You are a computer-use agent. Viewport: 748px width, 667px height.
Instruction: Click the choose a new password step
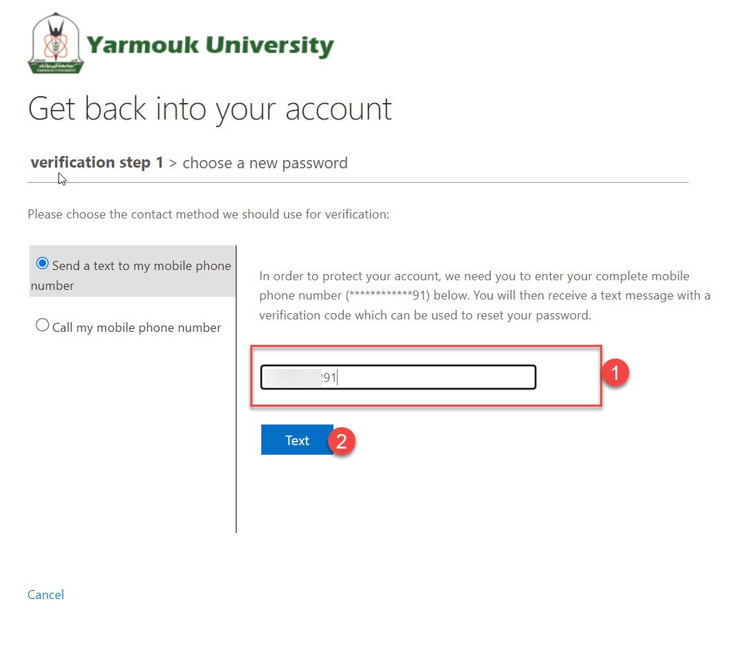point(265,163)
